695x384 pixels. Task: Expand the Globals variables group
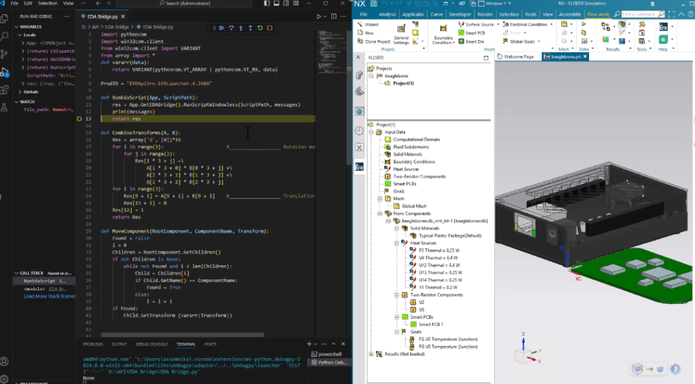[20, 92]
